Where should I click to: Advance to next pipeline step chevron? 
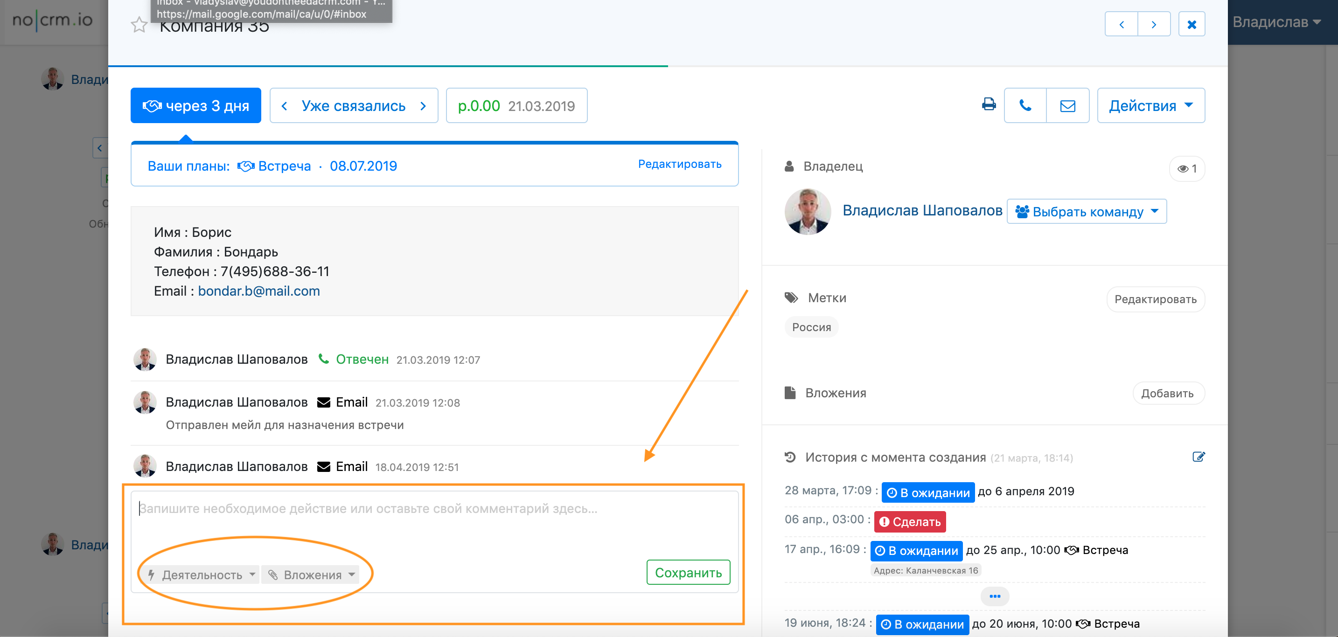pos(423,106)
